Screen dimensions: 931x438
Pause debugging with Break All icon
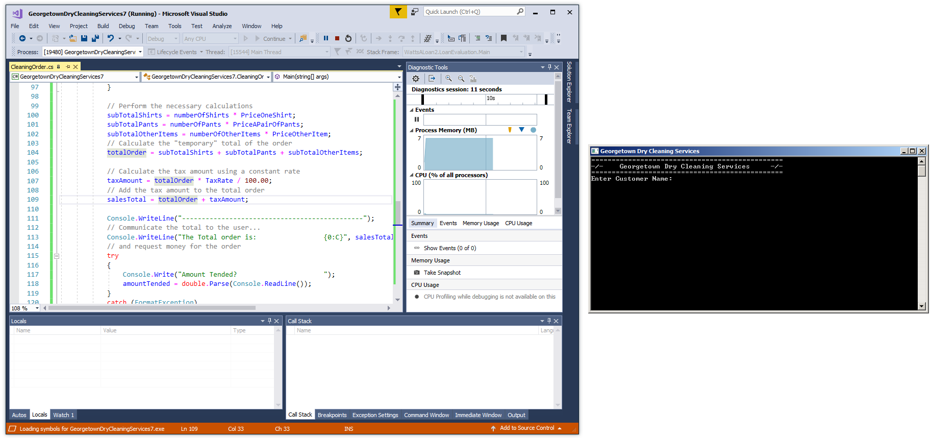click(326, 38)
